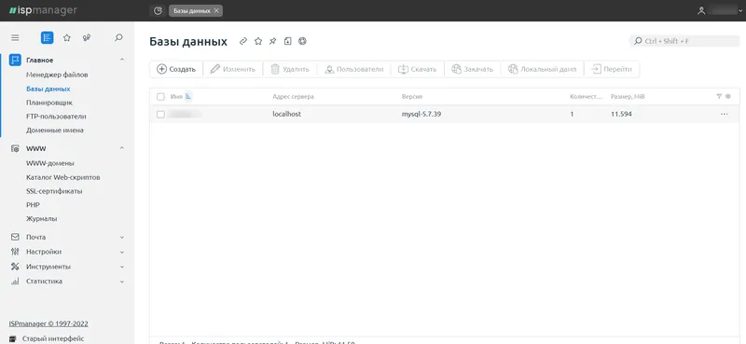This screenshot has height=344, width=746.
Task: Click the Перейти toolbar button
Action: point(612,69)
